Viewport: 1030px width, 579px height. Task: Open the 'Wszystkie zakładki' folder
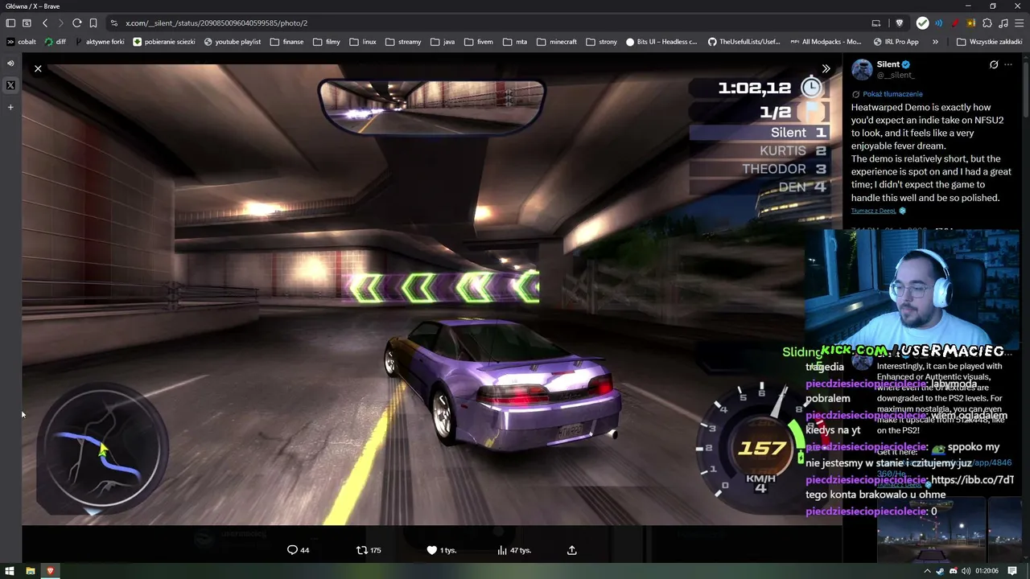pos(991,42)
